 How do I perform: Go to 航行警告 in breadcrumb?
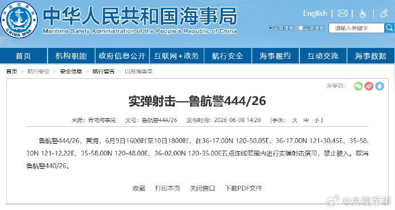point(103,71)
